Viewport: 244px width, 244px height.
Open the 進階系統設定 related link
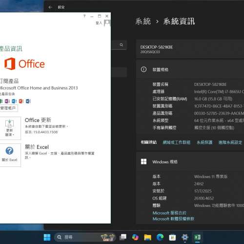[230, 142]
